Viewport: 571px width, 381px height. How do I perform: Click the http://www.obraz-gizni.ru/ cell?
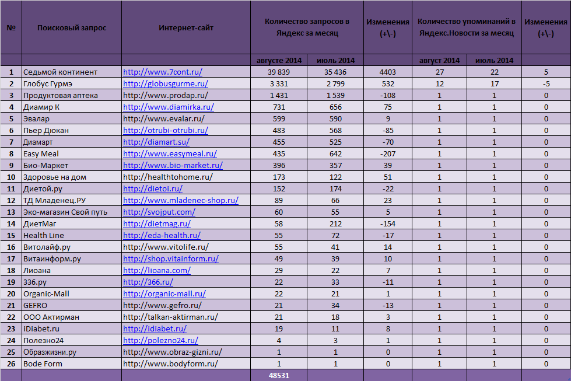(x=186, y=352)
